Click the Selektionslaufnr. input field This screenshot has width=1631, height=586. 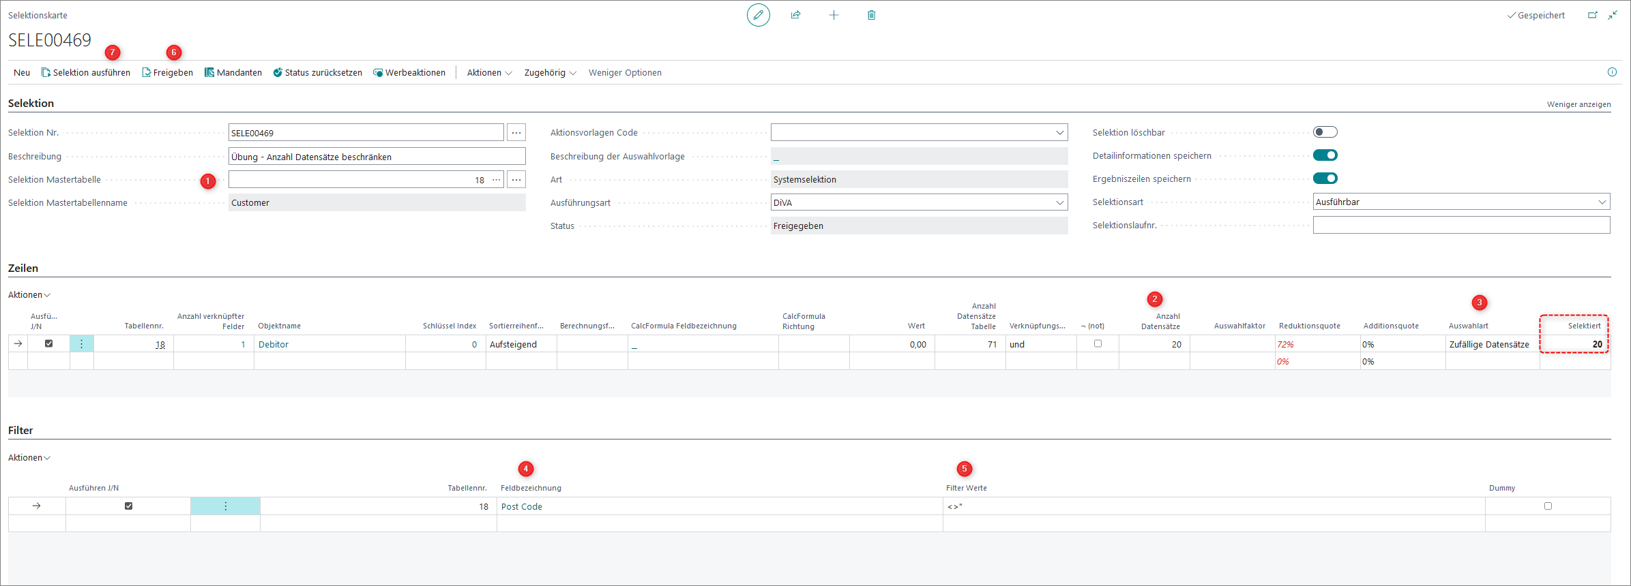(x=1461, y=225)
